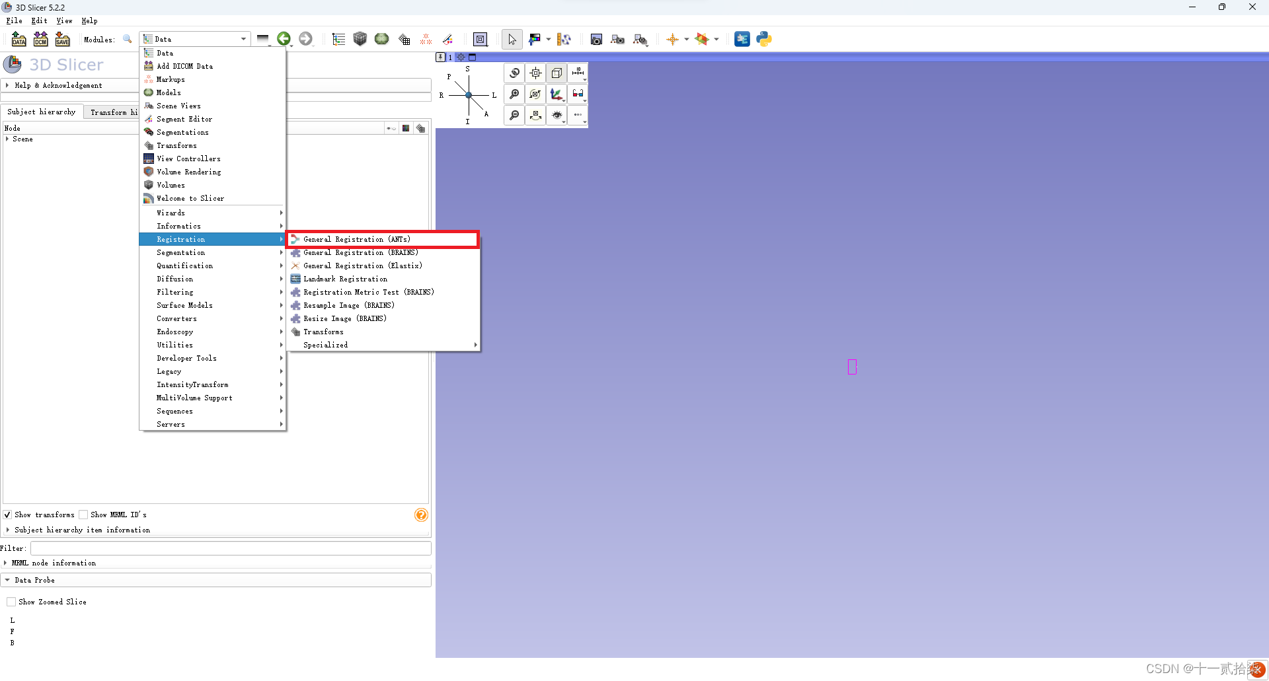Choose General Registration (Elastix) menu entry
This screenshot has width=1269, height=681.
(x=382, y=266)
